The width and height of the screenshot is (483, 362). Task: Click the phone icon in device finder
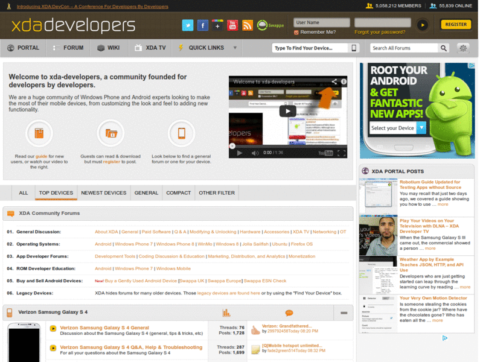(354, 48)
